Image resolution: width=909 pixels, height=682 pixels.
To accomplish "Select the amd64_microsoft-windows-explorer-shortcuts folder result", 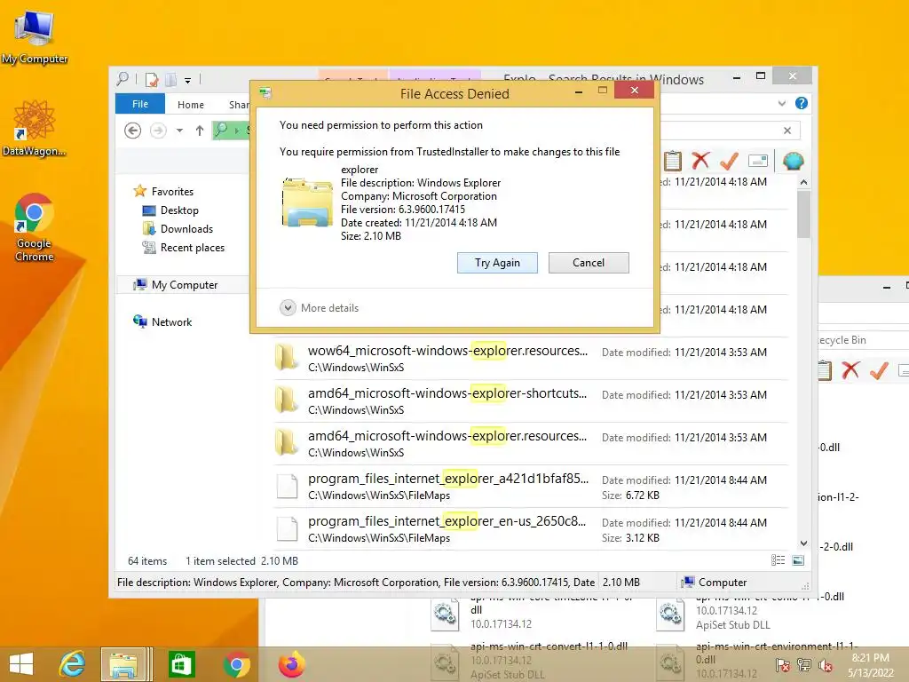I will point(531,400).
